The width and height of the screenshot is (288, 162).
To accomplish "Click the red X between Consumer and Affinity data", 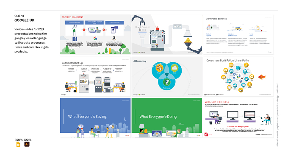I will coord(84,30).
